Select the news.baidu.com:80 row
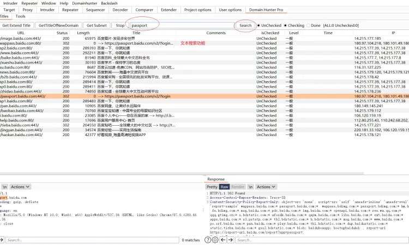This screenshot has width=409, height=245. [204, 72]
